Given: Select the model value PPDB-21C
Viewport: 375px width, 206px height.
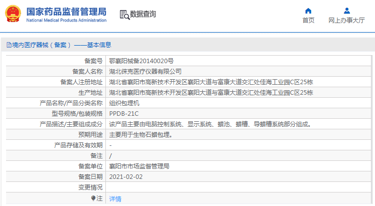Looking at the screenshot, I should [x=123, y=113].
